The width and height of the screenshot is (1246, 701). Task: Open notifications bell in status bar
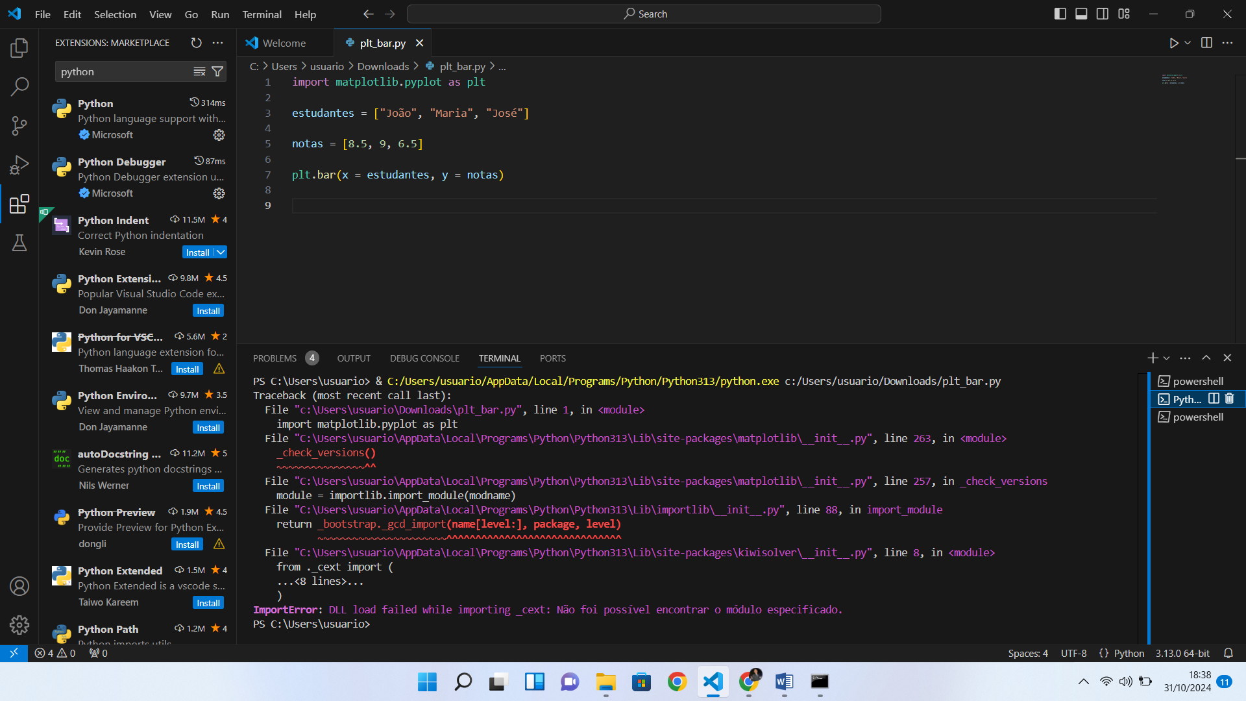[1228, 653]
